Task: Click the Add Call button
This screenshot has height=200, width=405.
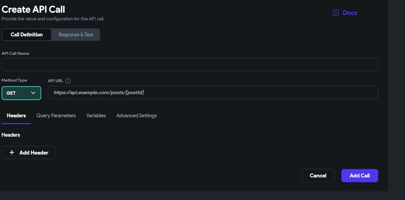Action: 360,176
